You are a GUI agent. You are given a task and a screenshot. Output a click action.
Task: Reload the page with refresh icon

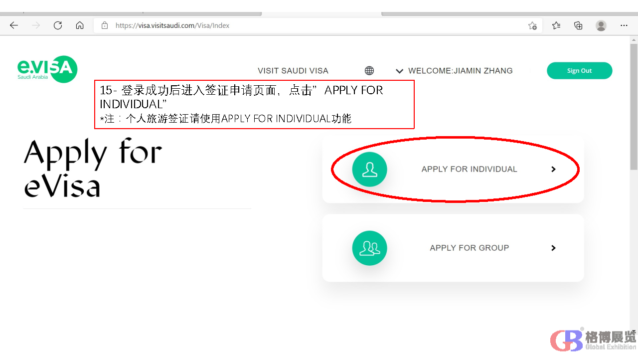[58, 25]
